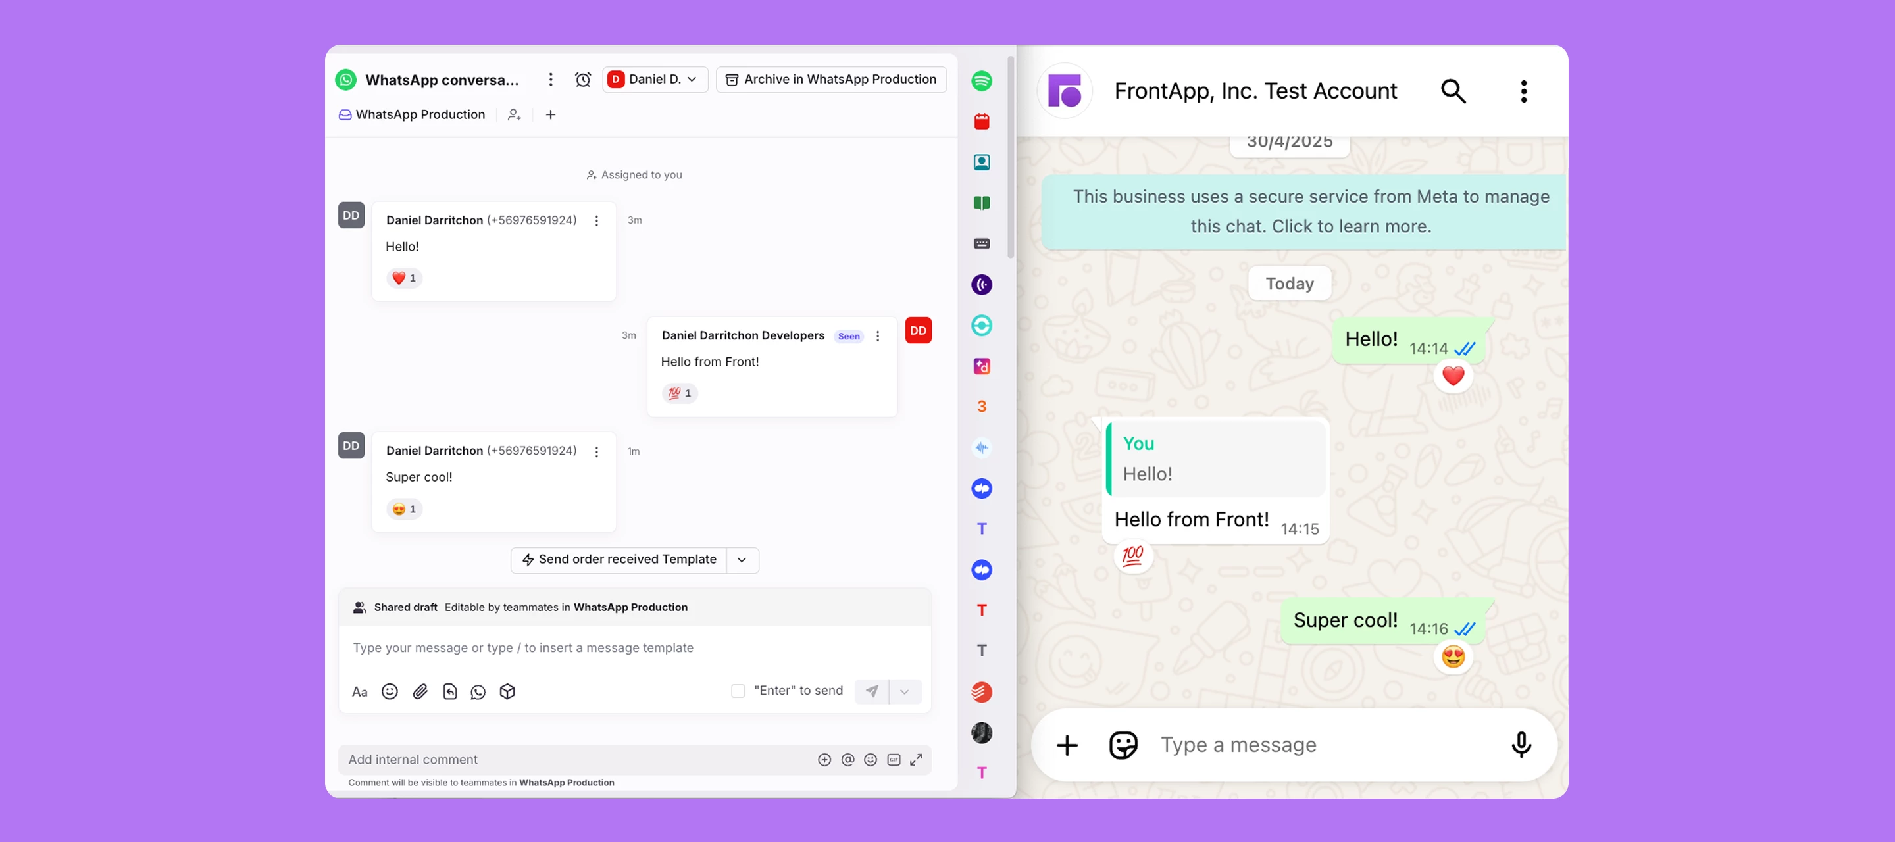Click the cube application objects icon

pos(507,691)
